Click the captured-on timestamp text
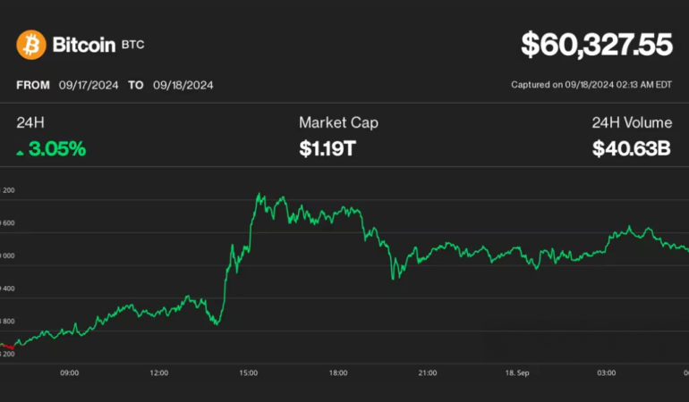The image size is (689, 402). pos(591,86)
